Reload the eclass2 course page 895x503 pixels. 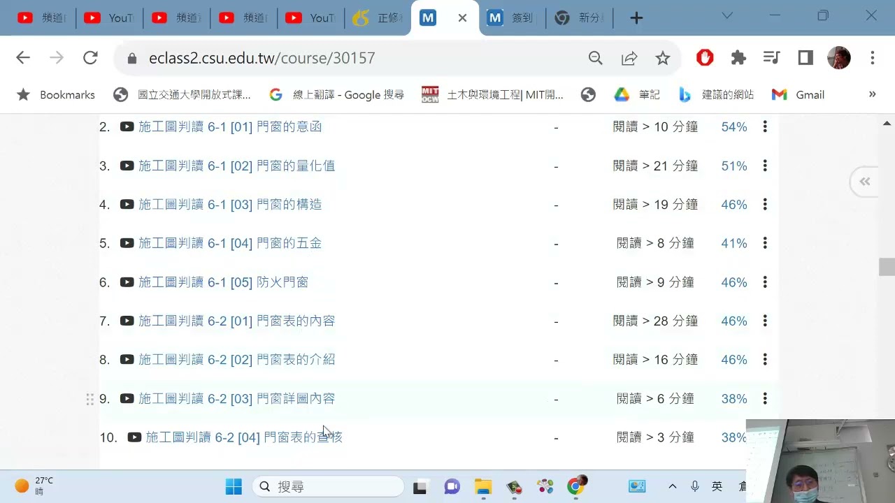pos(90,58)
